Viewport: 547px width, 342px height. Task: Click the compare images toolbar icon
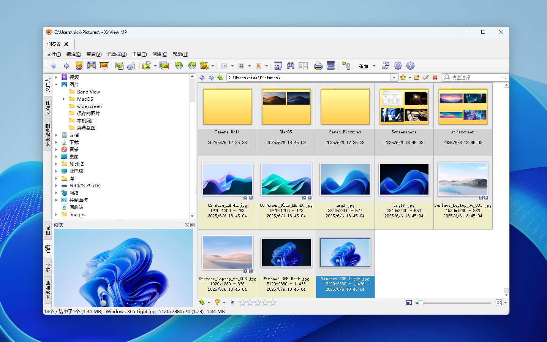coord(303,66)
